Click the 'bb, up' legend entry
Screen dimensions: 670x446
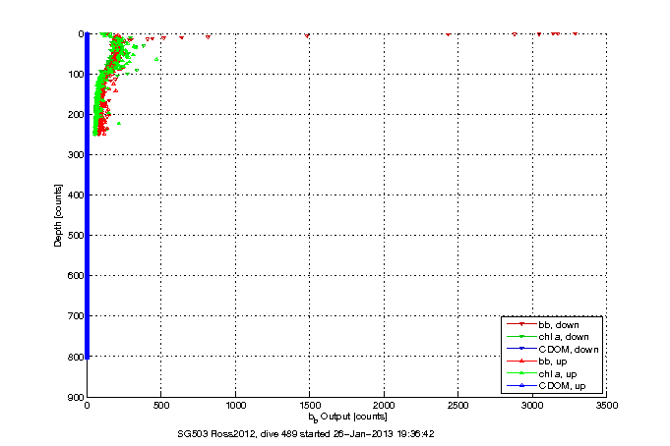(x=536, y=362)
